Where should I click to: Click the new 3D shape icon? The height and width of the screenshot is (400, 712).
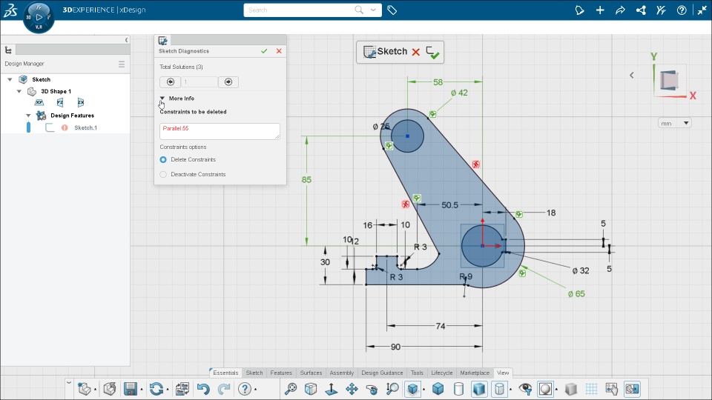(85, 389)
